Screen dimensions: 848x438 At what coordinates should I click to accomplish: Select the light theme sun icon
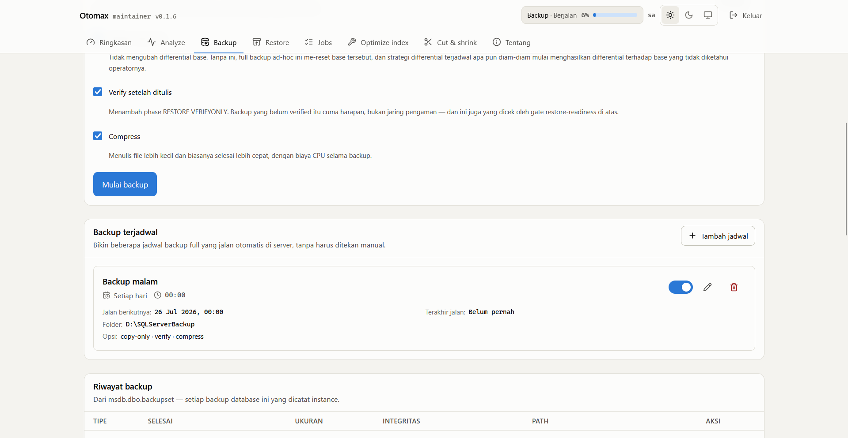tap(670, 15)
